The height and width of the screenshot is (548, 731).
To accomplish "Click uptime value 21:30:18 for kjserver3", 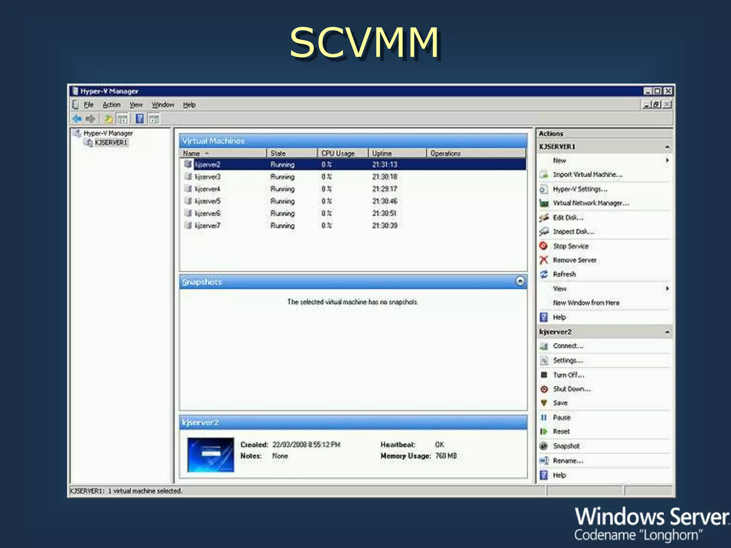I will pyautogui.click(x=384, y=177).
